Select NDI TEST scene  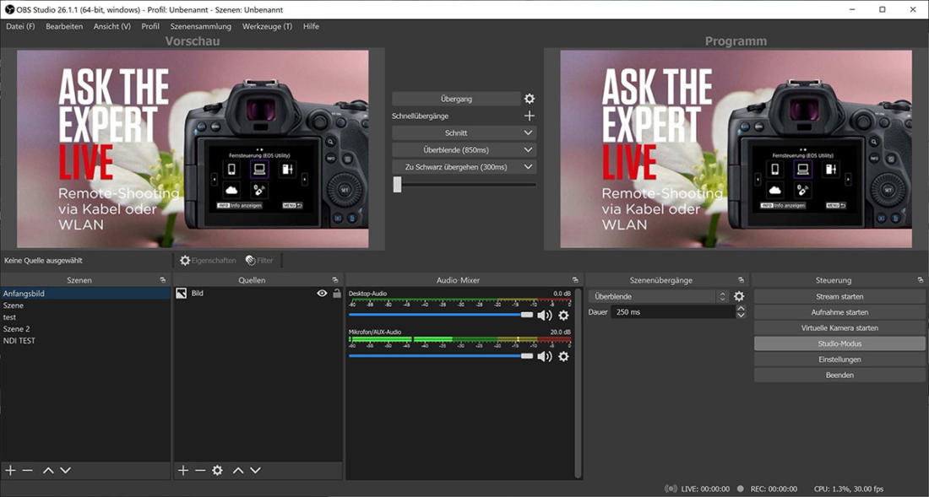pyautogui.click(x=85, y=341)
